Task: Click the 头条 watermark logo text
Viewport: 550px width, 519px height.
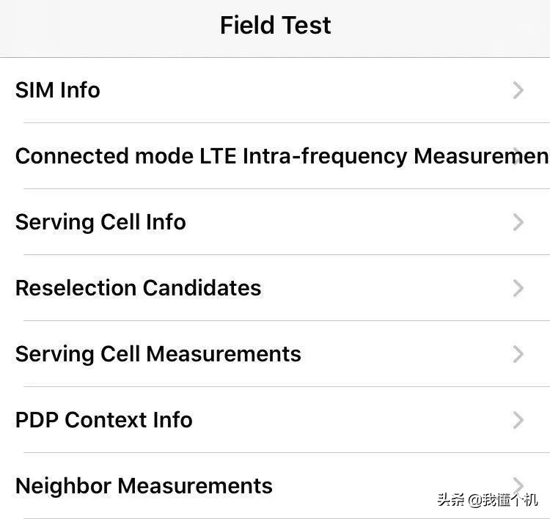Action: [x=452, y=500]
